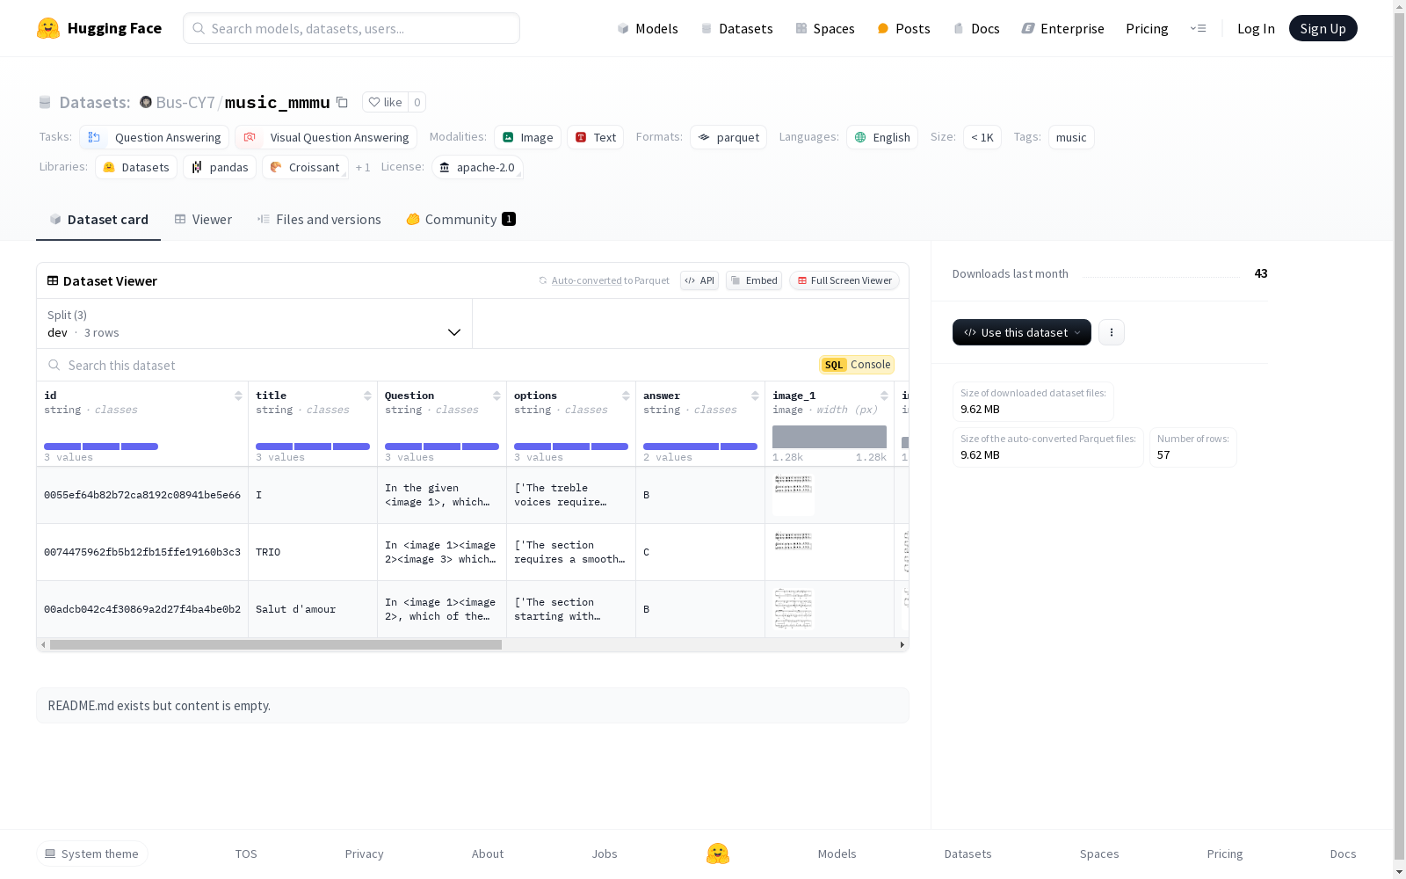The height and width of the screenshot is (879, 1406).
Task: Sort the id column
Action: [238, 396]
